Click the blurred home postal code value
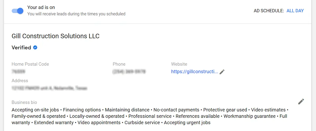The width and height of the screenshot is (316, 131). click(x=18, y=71)
